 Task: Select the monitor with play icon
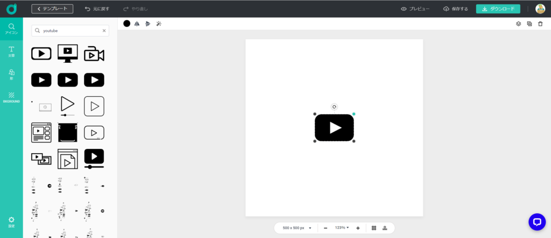pyautogui.click(x=68, y=53)
